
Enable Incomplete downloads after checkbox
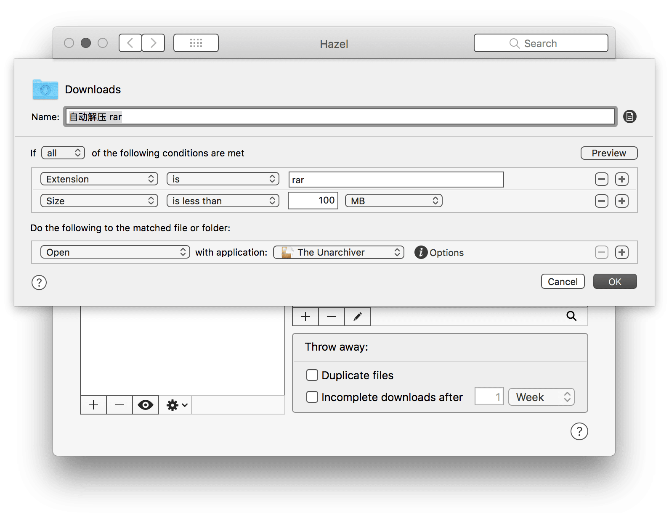pyautogui.click(x=312, y=397)
